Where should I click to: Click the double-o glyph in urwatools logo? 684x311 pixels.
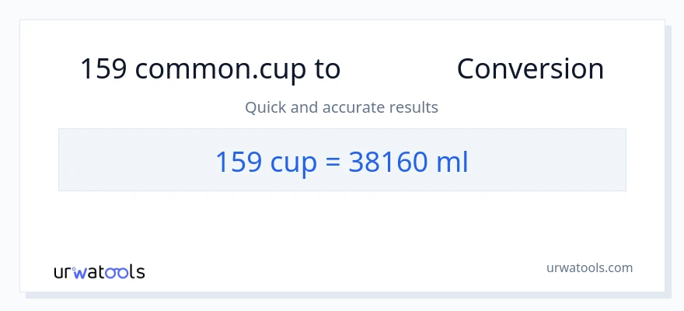(118, 272)
